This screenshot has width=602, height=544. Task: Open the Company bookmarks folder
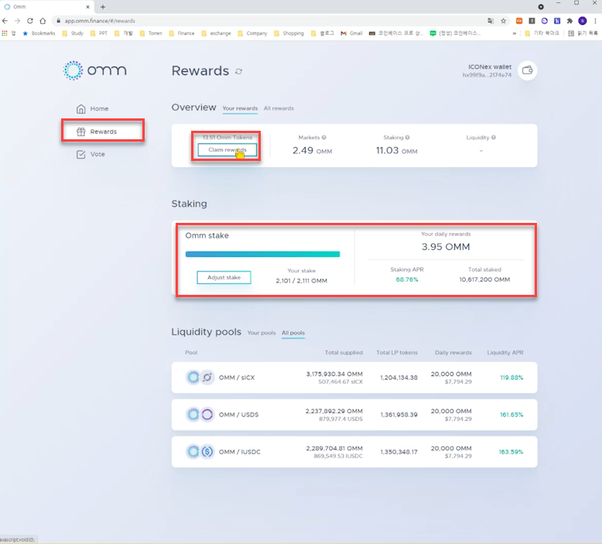coord(252,33)
